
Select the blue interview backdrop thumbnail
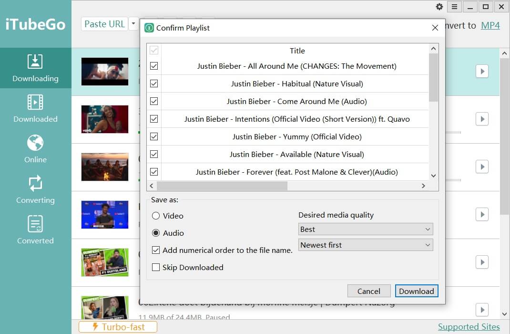click(105, 215)
